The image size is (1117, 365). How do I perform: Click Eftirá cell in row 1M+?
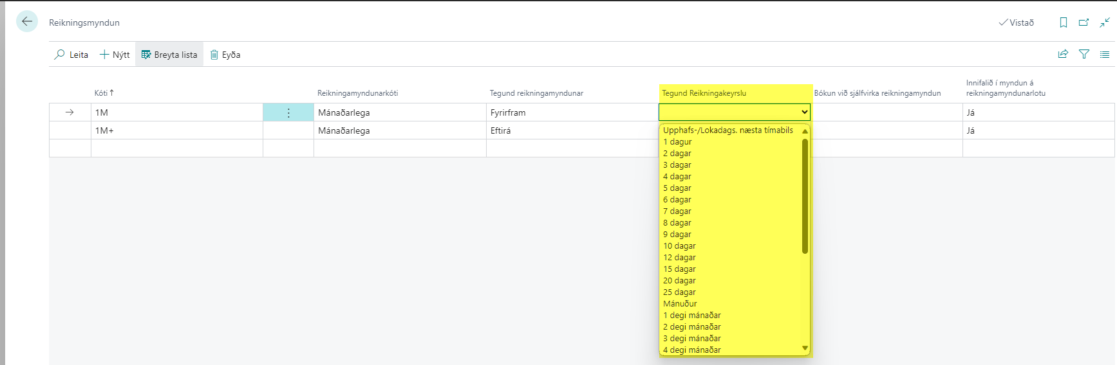click(x=501, y=130)
